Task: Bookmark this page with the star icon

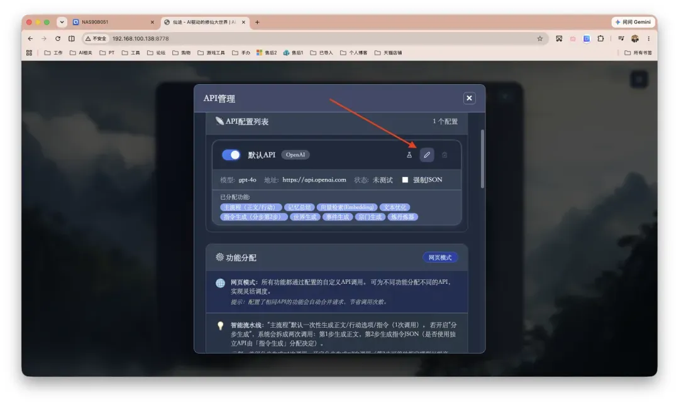Action: [x=540, y=38]
